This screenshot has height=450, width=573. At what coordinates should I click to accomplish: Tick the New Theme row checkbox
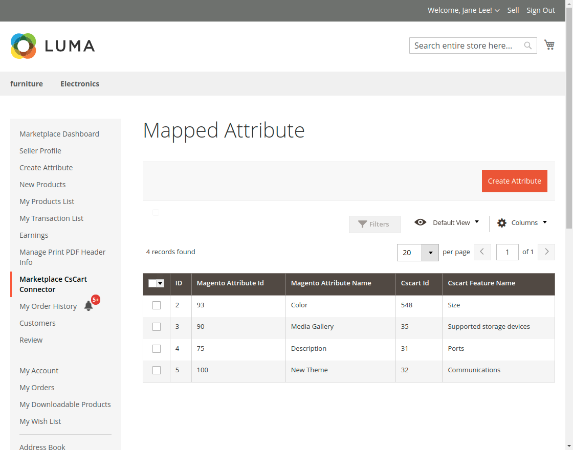point(157,370)
